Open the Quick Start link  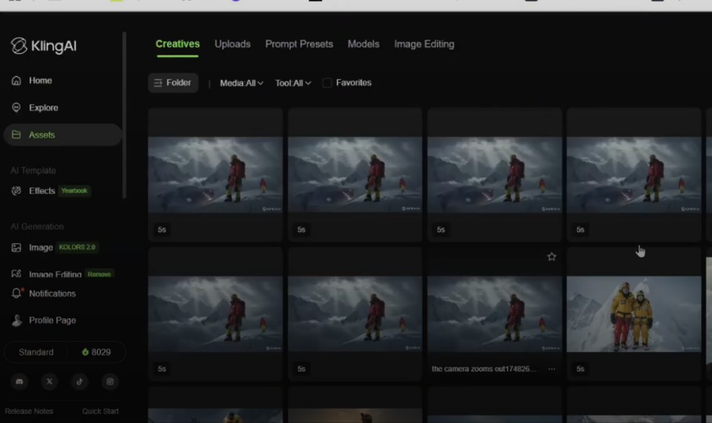pyautogui.click(x=100, y=412)
